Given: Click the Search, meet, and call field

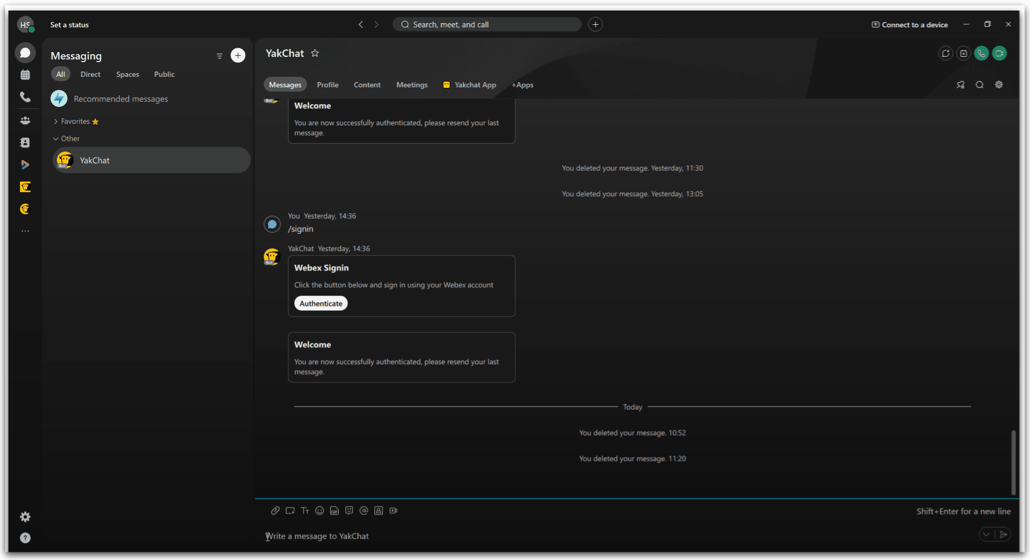Looking at the screenshot, I should pos(487,24).
